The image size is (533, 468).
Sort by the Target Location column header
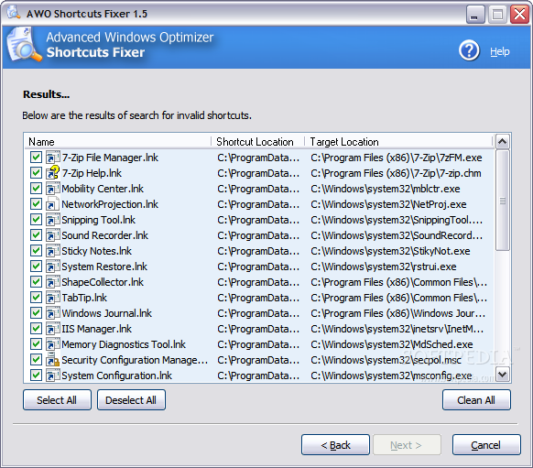click(398, 141)
